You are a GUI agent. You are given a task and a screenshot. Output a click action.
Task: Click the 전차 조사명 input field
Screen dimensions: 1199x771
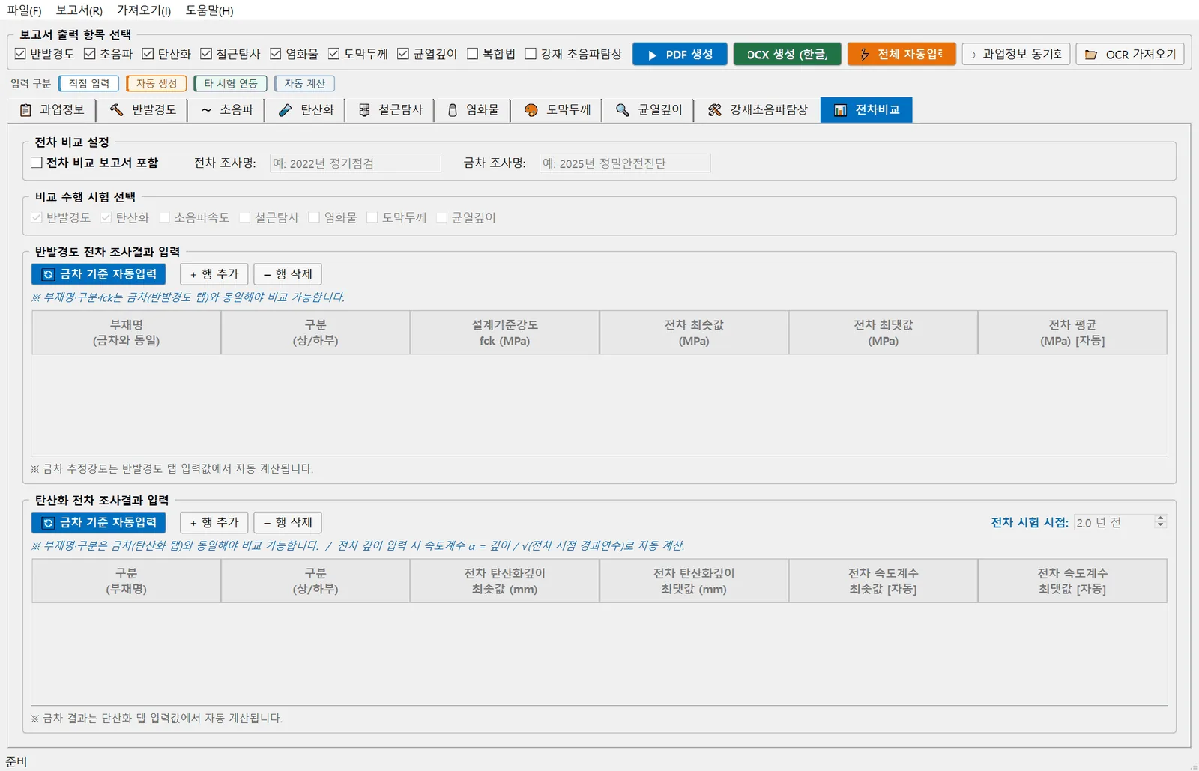(x=355, y=163)
